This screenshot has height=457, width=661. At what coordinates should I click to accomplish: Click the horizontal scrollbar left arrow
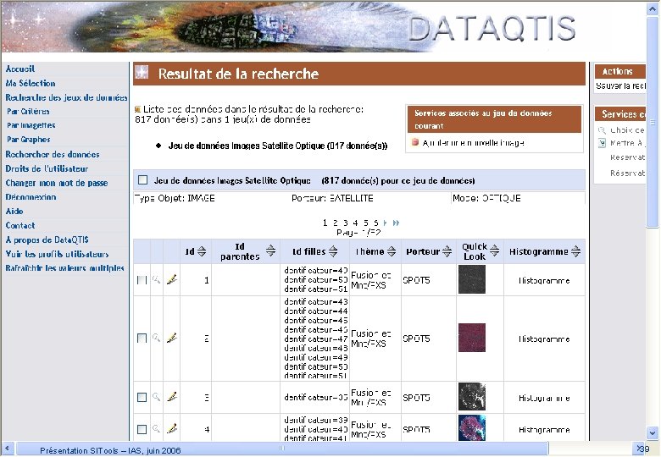[7, 449]
